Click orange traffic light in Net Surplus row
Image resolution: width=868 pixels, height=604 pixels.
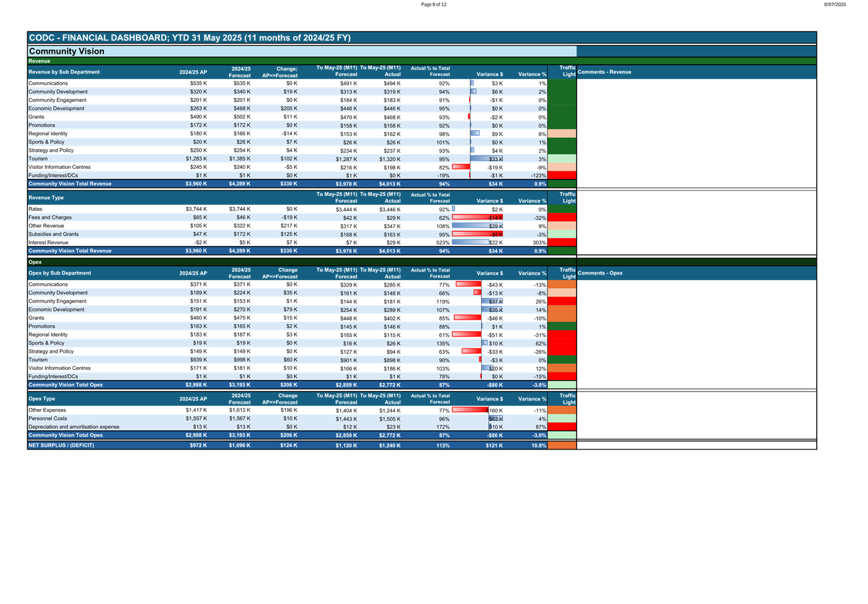(x=561, y=445)
